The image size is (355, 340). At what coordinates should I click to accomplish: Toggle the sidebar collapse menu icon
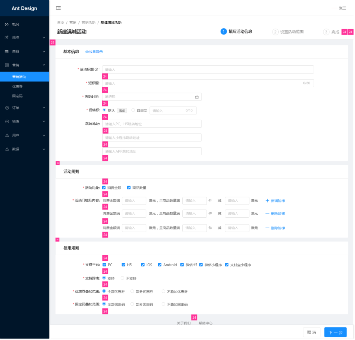[59, 8]
